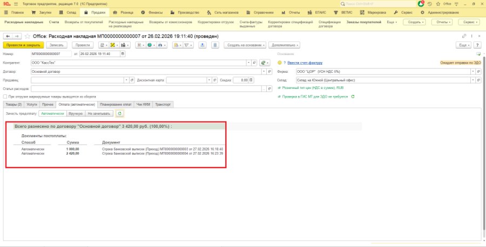Click the forward navigation arrow
This screenshot has width=486, height=247.
(x=17, y=36)
